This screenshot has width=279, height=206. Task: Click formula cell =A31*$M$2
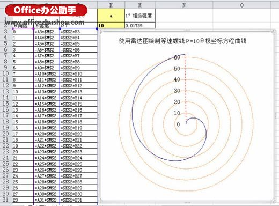(x=47, y=200)
